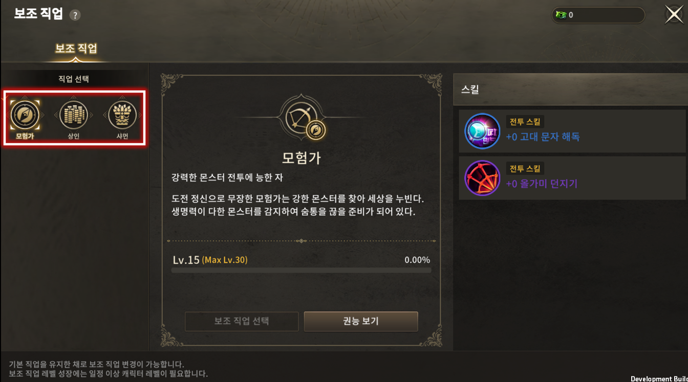Click the 전투 스킬 tag above 고대 문자 해독
Viewport: 688px width, 382px height.
pos(524,121)
